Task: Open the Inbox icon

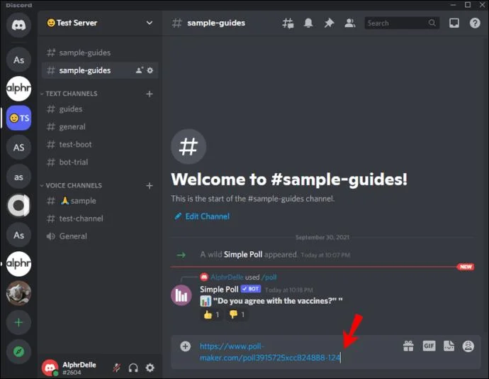Action: coord(454,23)
